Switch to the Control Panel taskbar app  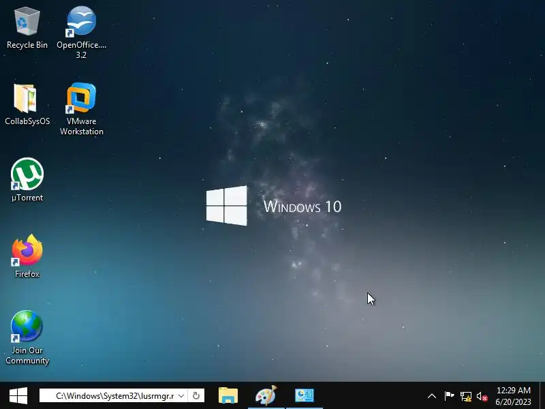point(305,395)
